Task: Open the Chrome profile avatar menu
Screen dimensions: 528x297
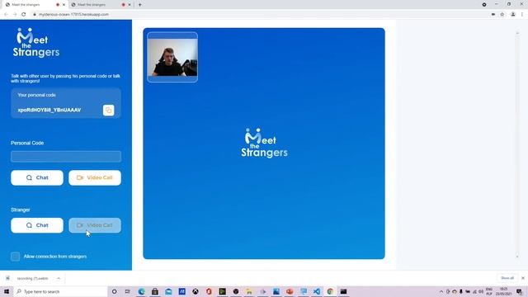Action: 513,15
